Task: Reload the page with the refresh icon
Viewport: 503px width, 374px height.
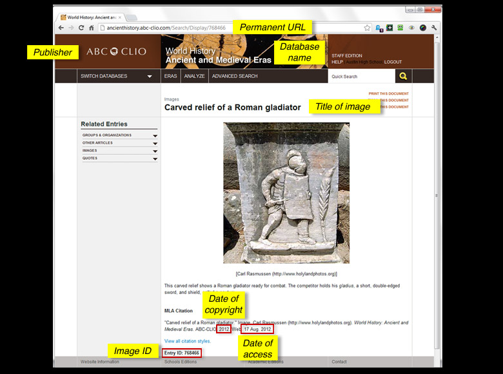Action: pyautogui.click(x=81, y=28)
